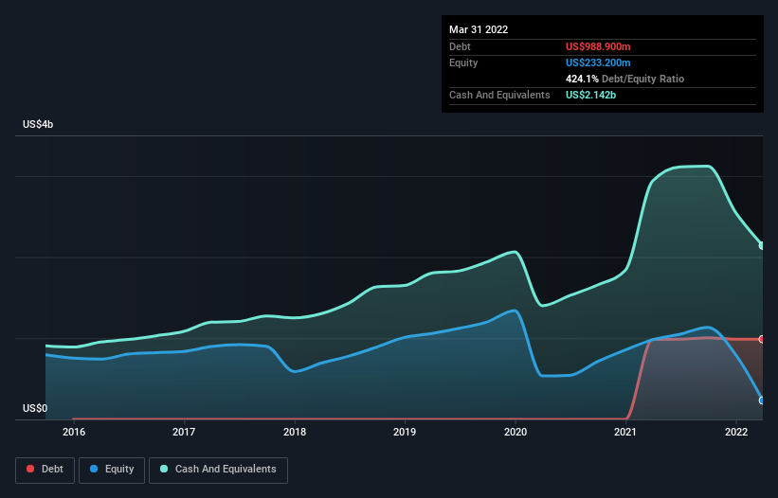Screen dimensions: 778x498
Task: Click the US$233.200m equity value
Action: coord(598,62)
